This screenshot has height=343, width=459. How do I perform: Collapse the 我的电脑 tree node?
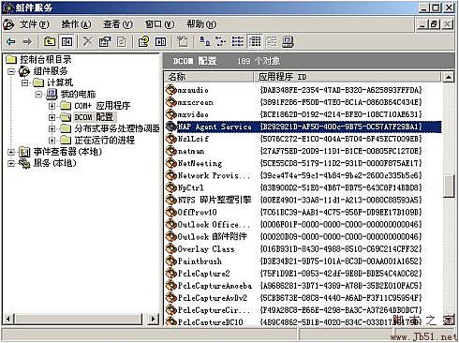coord(38,94)
